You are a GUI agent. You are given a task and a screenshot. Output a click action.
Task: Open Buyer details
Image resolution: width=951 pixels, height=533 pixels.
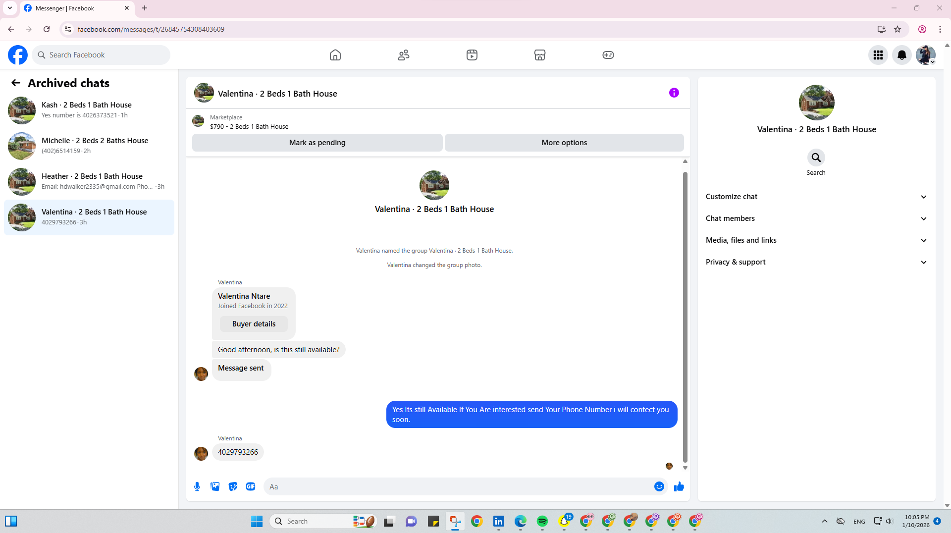(254, 324)
